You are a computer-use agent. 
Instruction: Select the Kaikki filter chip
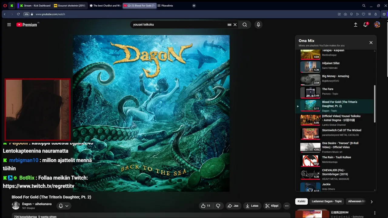pyautogui.click(x=301, y=201)
